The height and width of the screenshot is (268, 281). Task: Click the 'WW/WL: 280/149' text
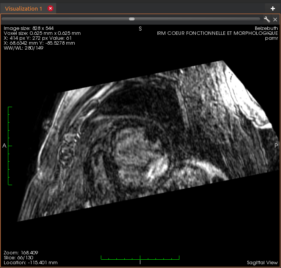click(x=24, y=48)
